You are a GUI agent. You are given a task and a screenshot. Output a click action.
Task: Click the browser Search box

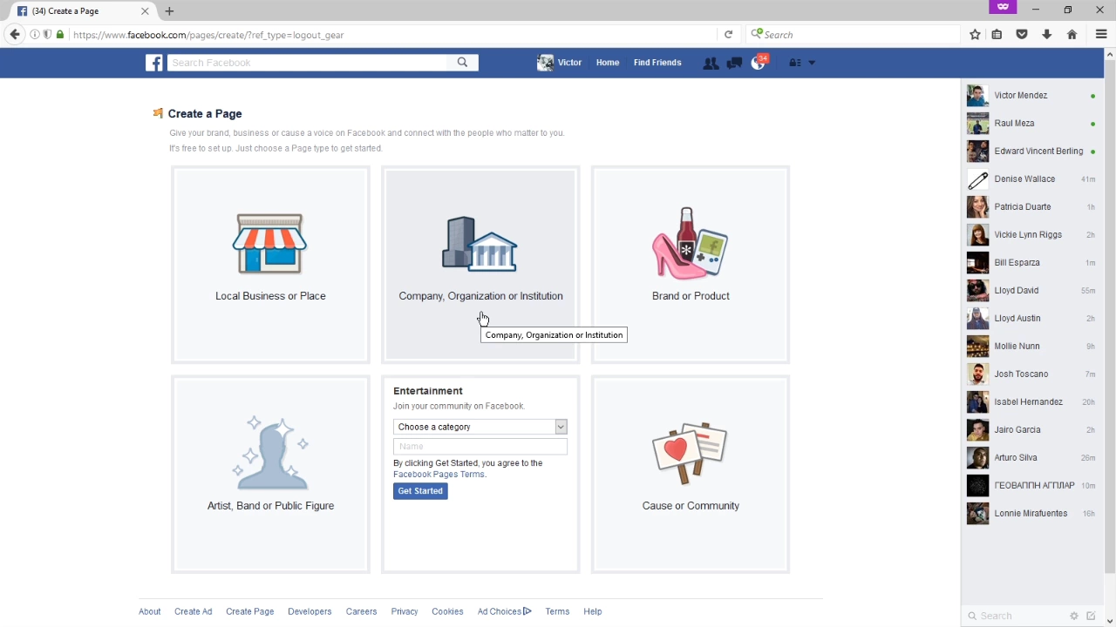click(854, 35)
